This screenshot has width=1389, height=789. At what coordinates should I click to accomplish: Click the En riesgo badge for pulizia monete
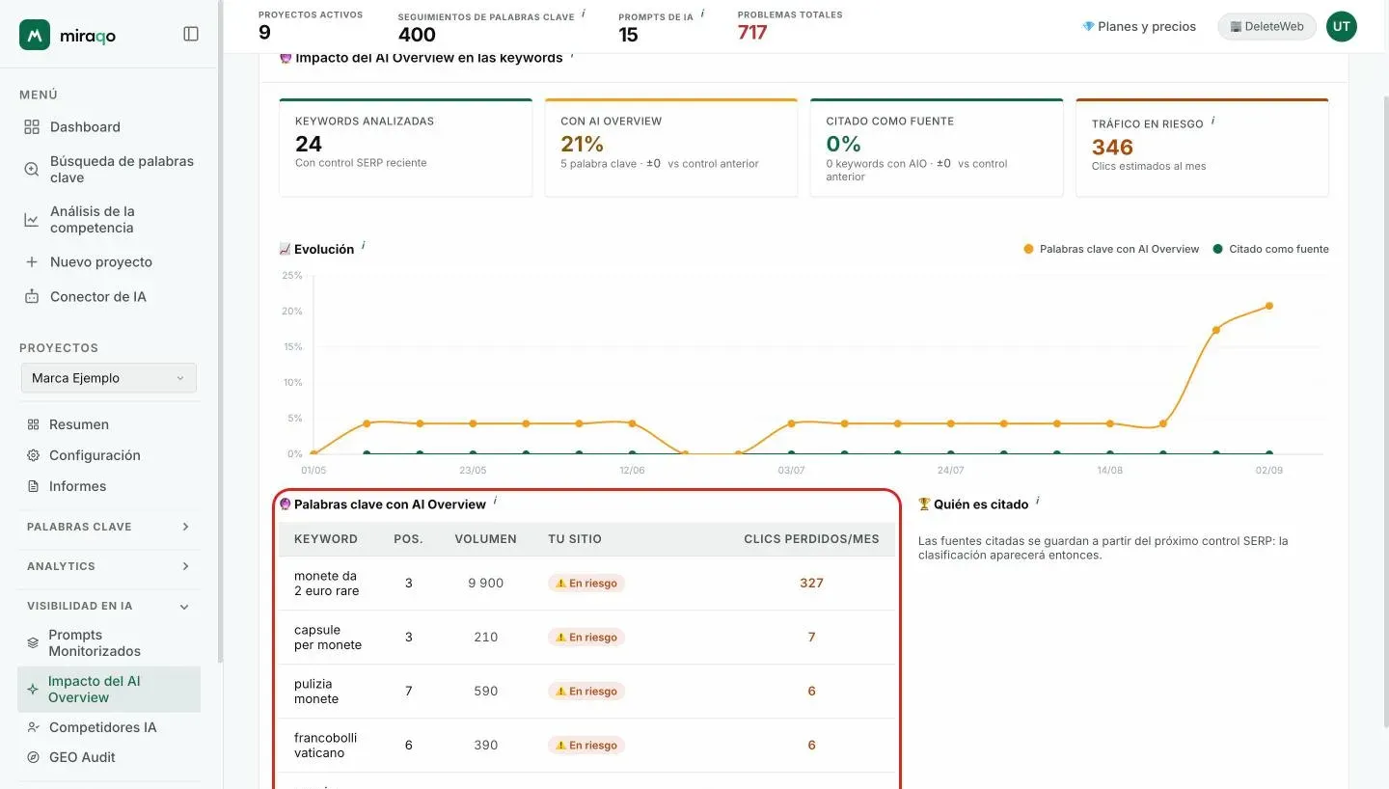pyautogui.click(x=586, y=692)
